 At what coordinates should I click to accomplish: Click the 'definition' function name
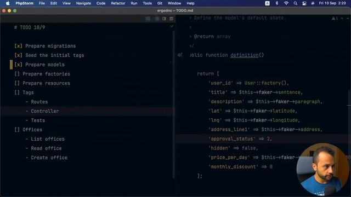coord(245,55)
